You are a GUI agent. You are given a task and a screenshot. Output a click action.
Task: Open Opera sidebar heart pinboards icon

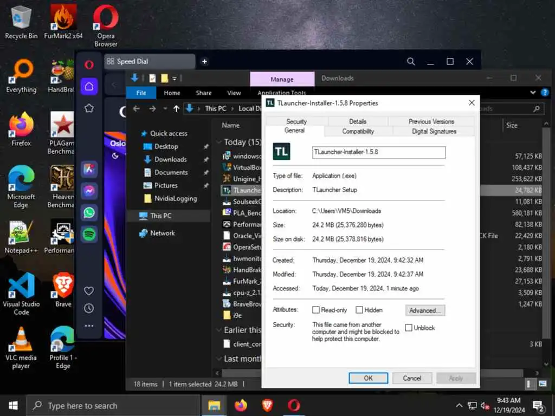pyautogui.click(x=89, y=291)
